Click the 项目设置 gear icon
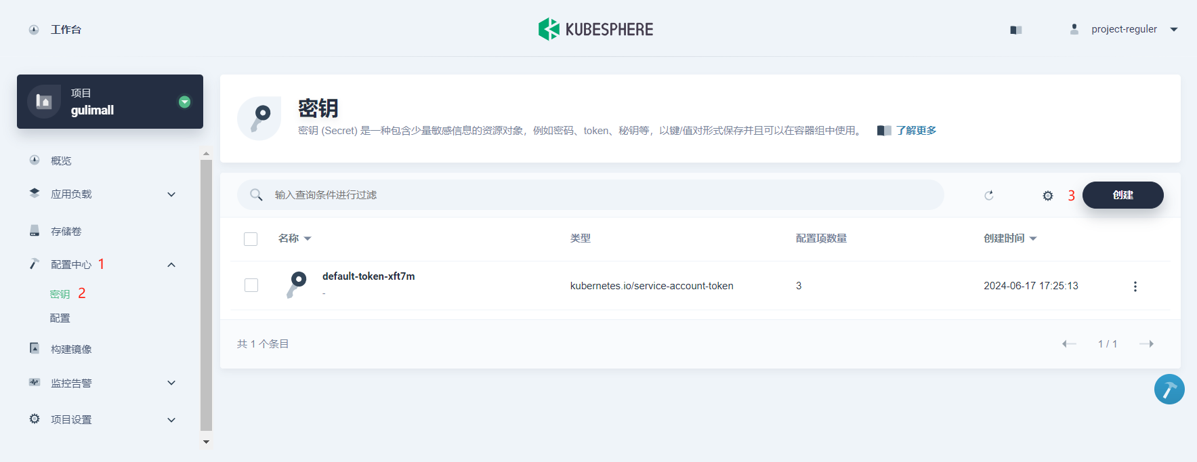1197x462 pixels. click(x=35, y=419)
